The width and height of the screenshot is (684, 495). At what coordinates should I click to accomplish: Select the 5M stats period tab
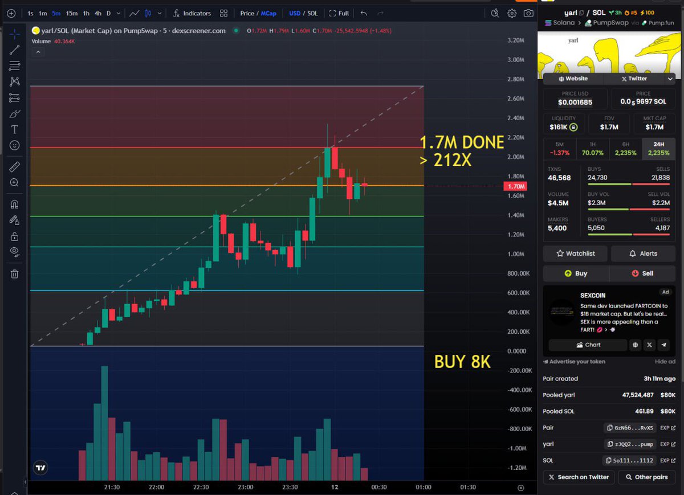point(559,149)
